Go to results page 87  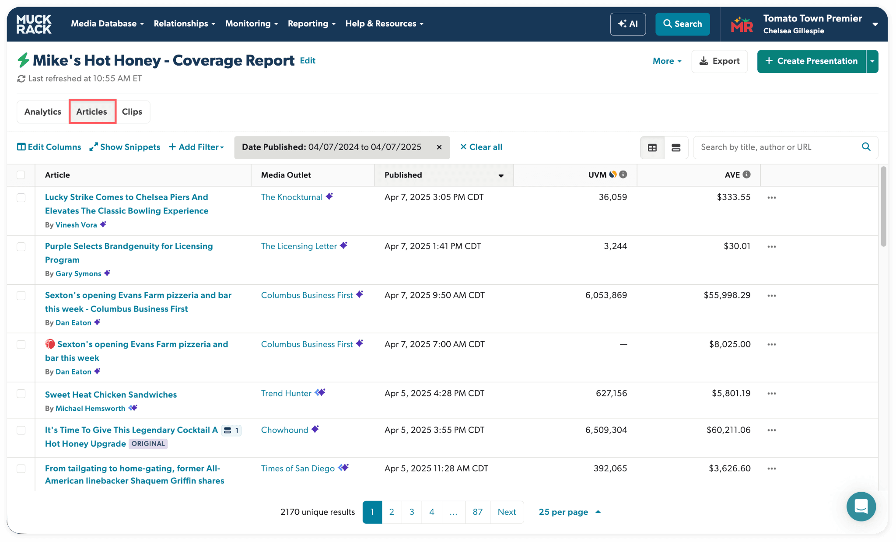tap(478, 512)
